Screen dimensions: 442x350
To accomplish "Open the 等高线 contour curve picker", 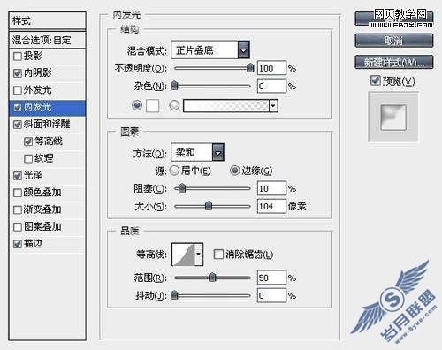I will pyautogui.click(x=184, y=254).
